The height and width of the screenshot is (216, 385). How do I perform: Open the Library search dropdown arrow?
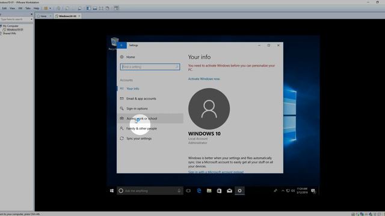(31, 19)
